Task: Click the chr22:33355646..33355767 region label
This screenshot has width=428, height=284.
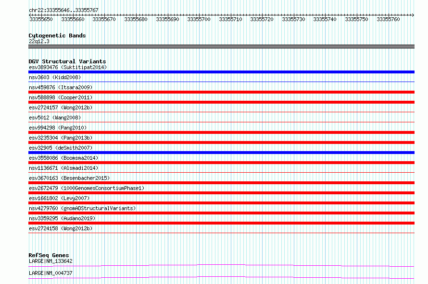Action: (x=63, y=10)
